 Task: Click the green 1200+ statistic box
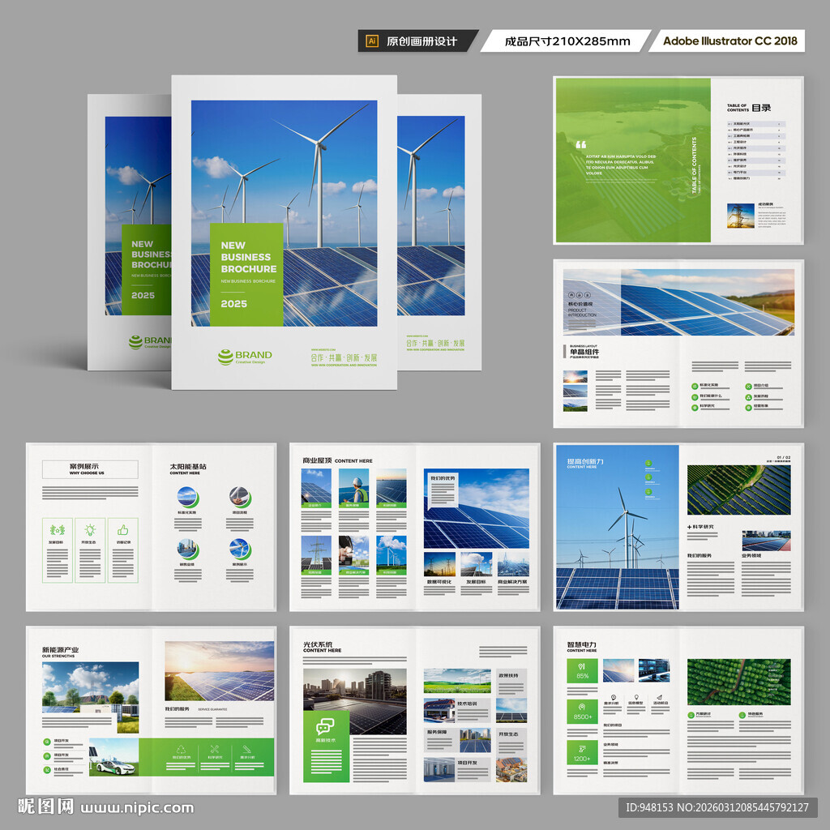tap(582, 753)
